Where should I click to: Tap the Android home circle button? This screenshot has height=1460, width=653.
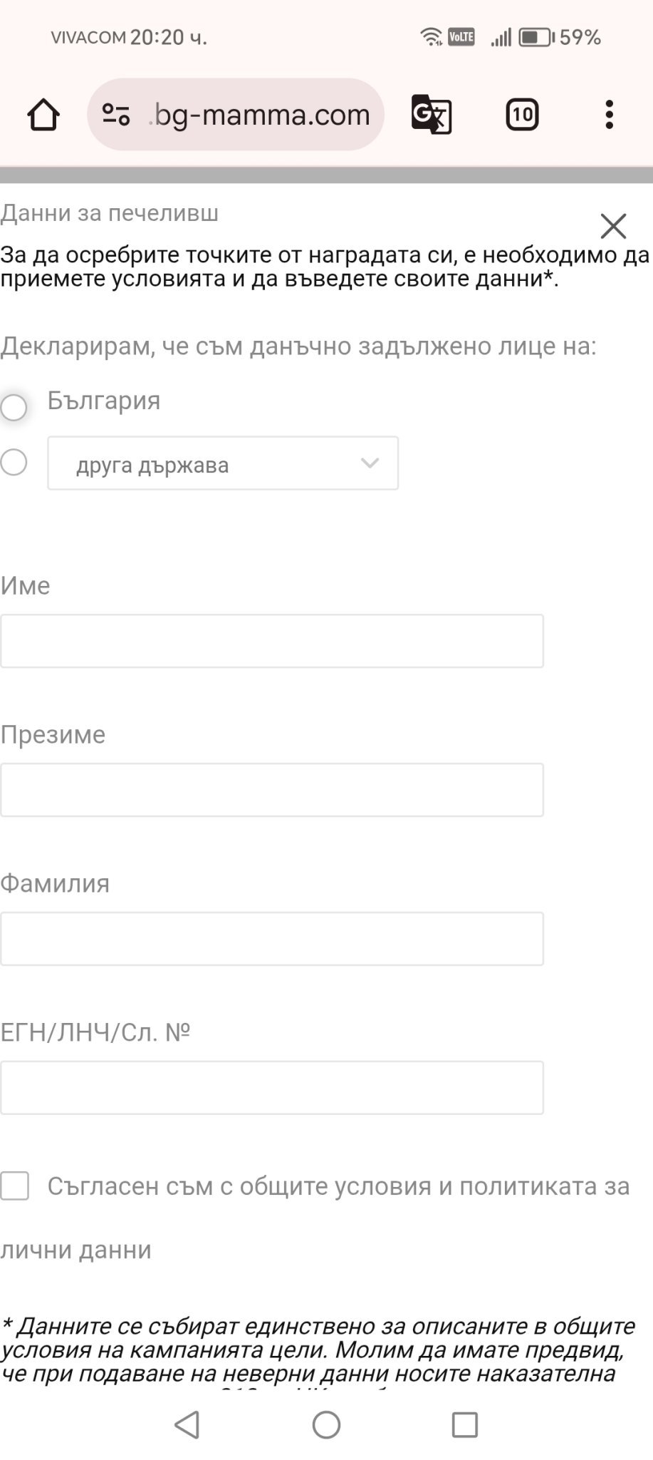pos(326,1425)
